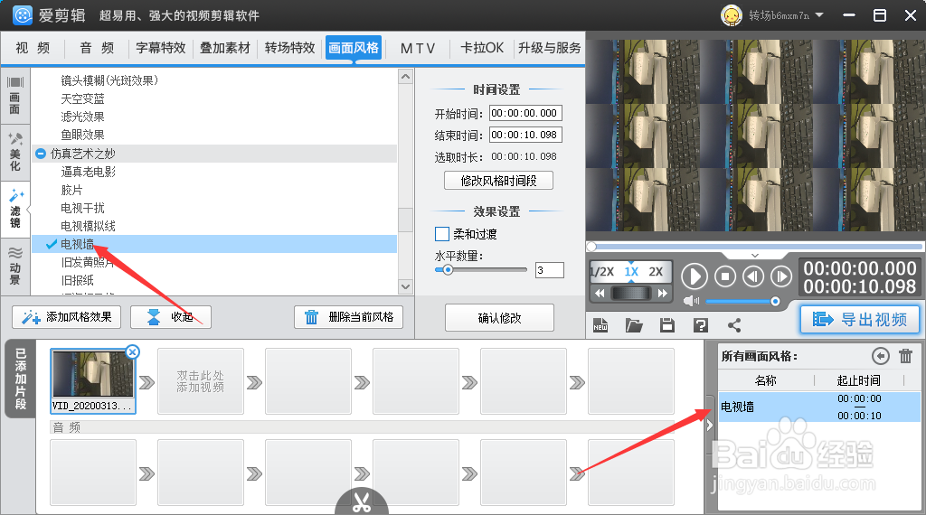
Task: Toggle the 柔和过渡 checkbox
Action: coord(441,234)
